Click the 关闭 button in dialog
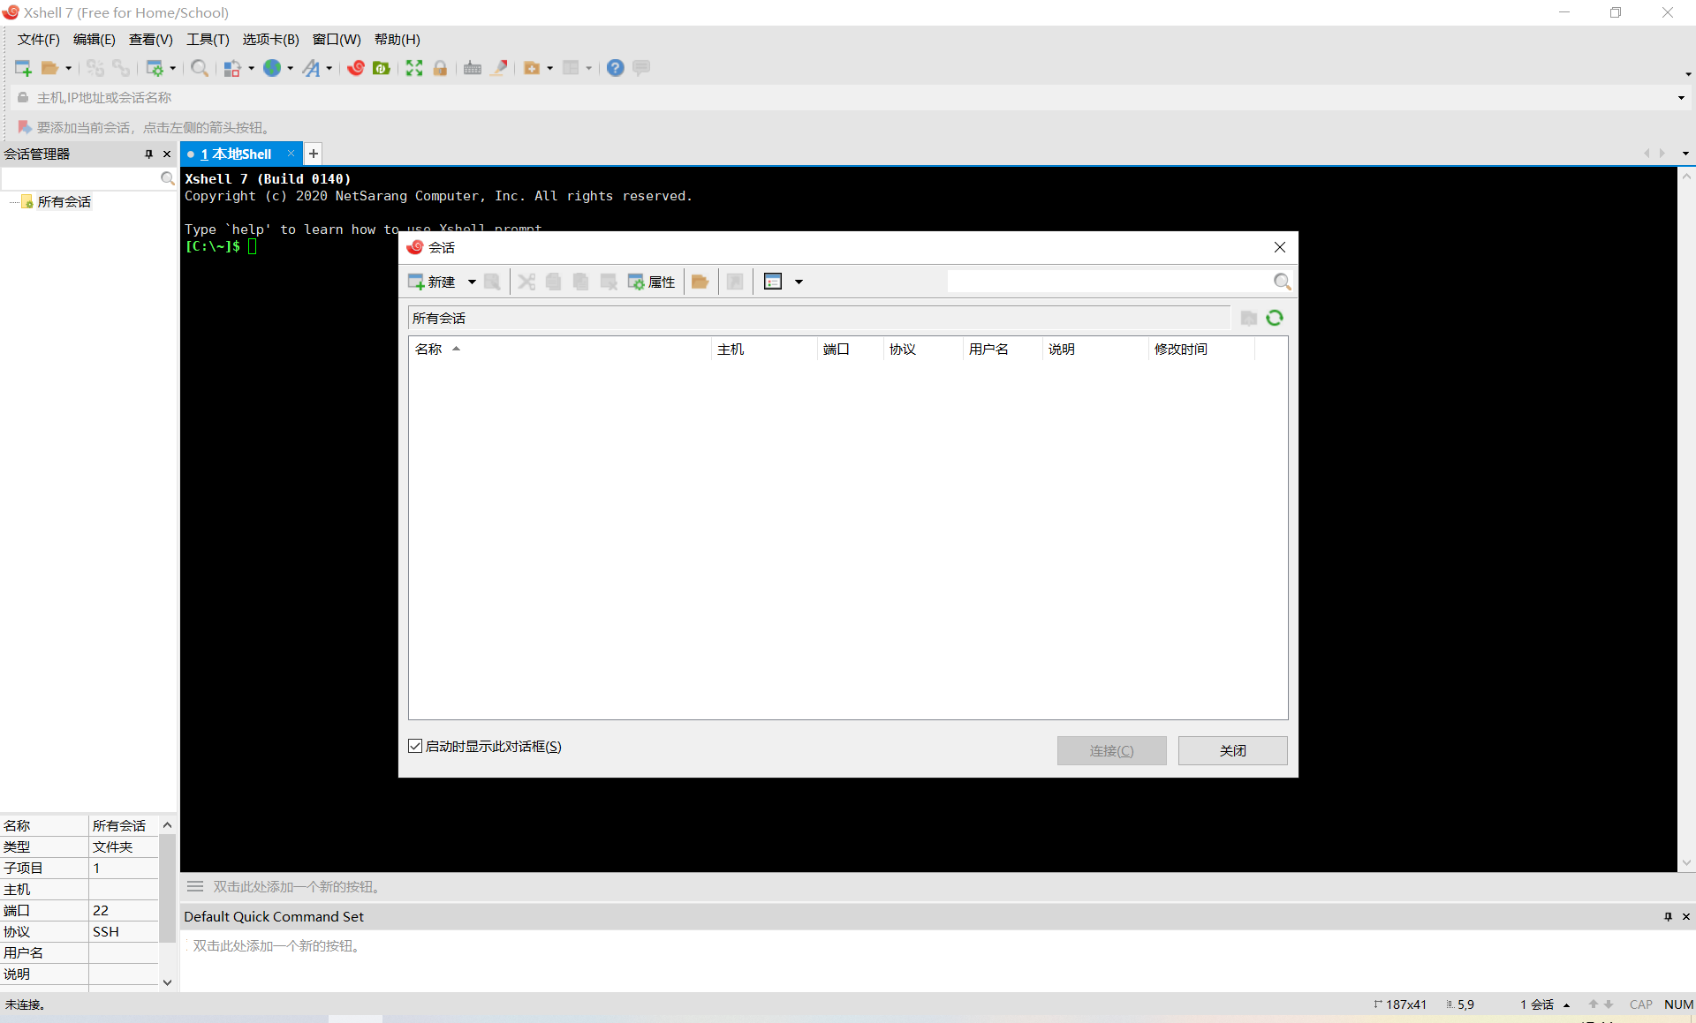Screen dimensions: 1696x1023 pos(1232,750)
